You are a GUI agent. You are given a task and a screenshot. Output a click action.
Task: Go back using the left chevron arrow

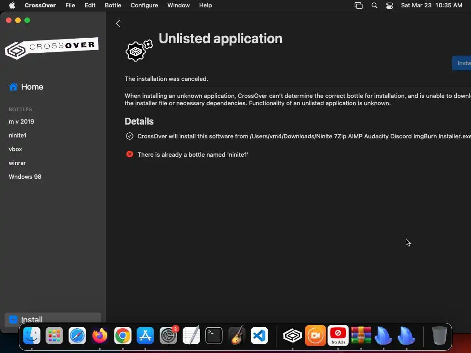pos(118,23)
